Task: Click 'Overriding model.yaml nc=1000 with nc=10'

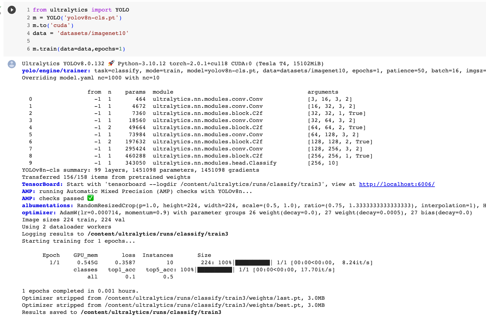Action: pyautogui.click(x=91, y=78)
